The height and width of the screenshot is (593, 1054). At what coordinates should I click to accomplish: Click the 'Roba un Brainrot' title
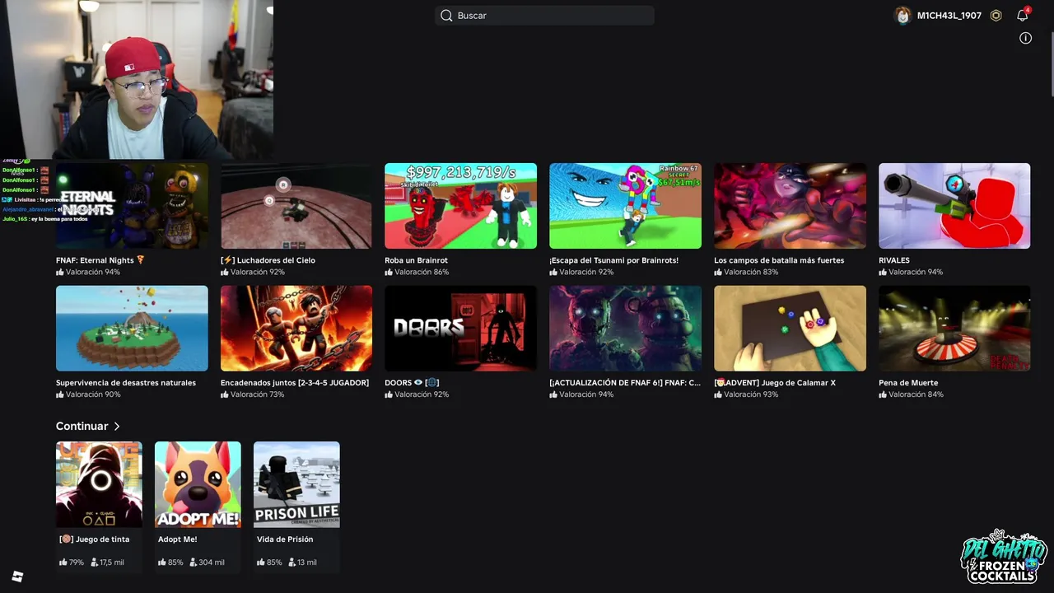416,260
